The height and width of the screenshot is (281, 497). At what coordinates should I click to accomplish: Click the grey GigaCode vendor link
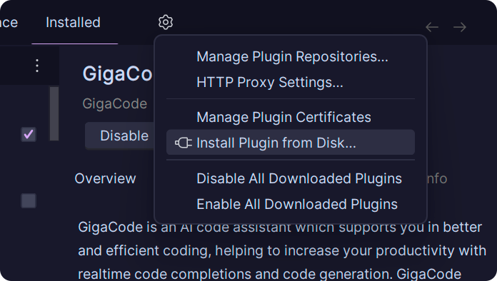point(115,104)
